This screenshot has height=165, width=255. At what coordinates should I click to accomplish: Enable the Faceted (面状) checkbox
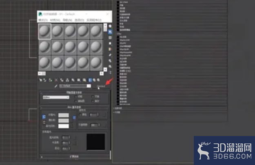tap(93, 101)
